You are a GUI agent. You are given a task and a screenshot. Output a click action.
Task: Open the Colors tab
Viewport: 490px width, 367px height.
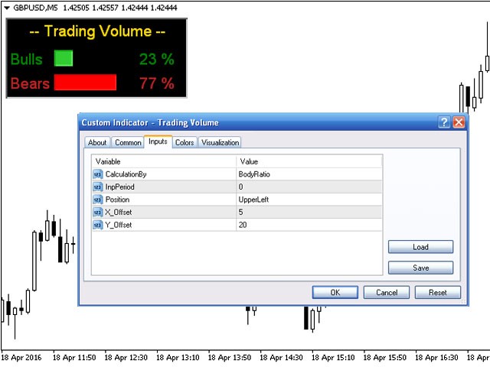pos(185,142)
